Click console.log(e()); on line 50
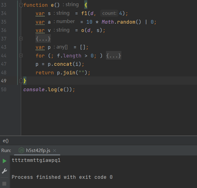The height and width of the screenshot is (188, 197). click(49, 90)
